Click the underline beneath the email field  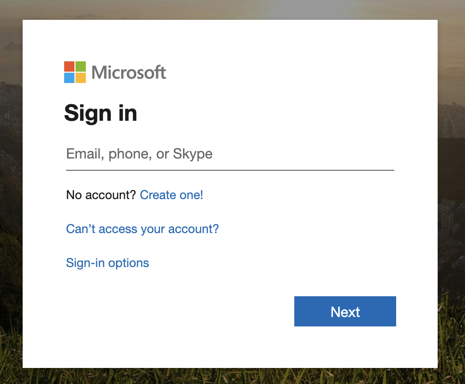[x=230, y=170]
